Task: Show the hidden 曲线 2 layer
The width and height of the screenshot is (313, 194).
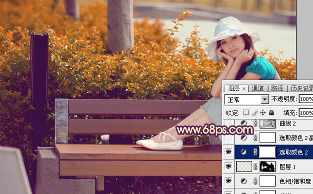Action: click(x=228, y=123)
